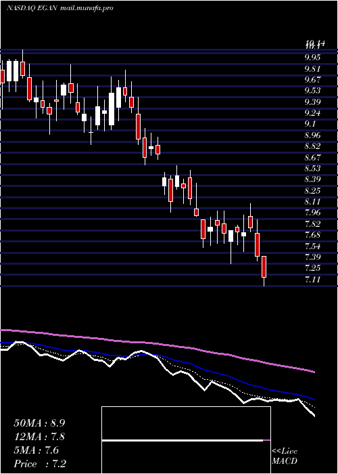Click the 12MA : 7.8 readout
This screenshot has height=474, width=338.
pyautogui.click(x=39, y=437)
